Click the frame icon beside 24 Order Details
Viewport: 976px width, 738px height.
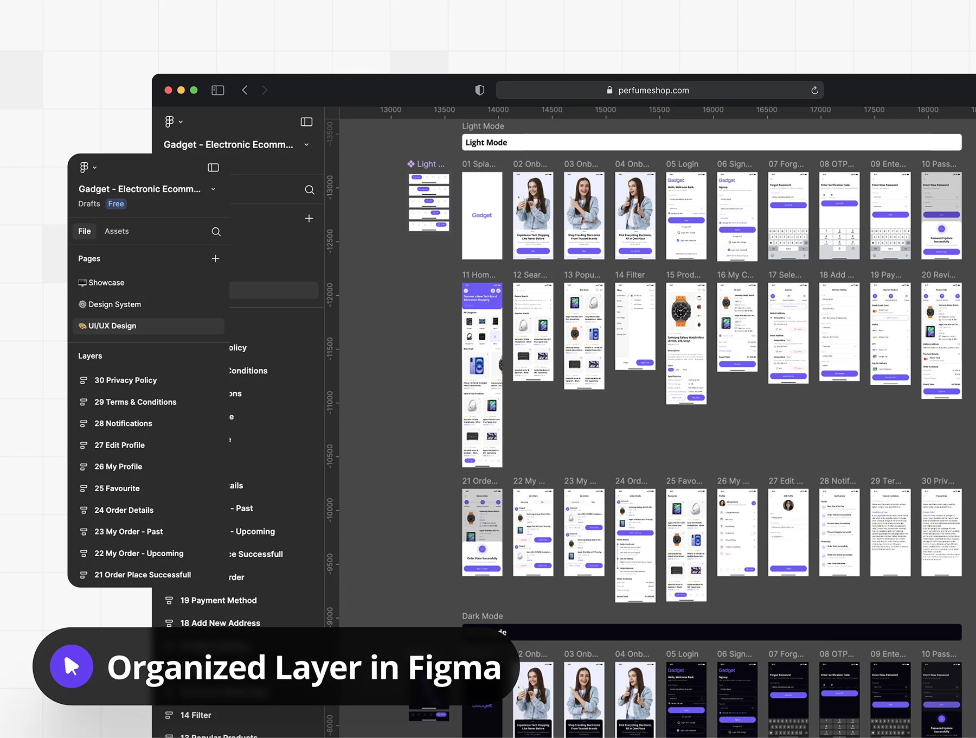[84, 510]
